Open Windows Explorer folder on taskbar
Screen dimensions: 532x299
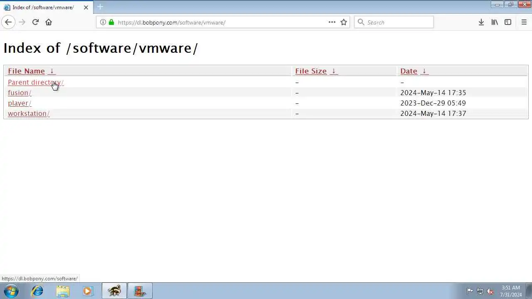tap(63, 291)
